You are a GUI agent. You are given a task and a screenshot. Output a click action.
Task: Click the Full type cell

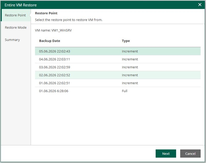pyautogui.click(x=124, y=91)
